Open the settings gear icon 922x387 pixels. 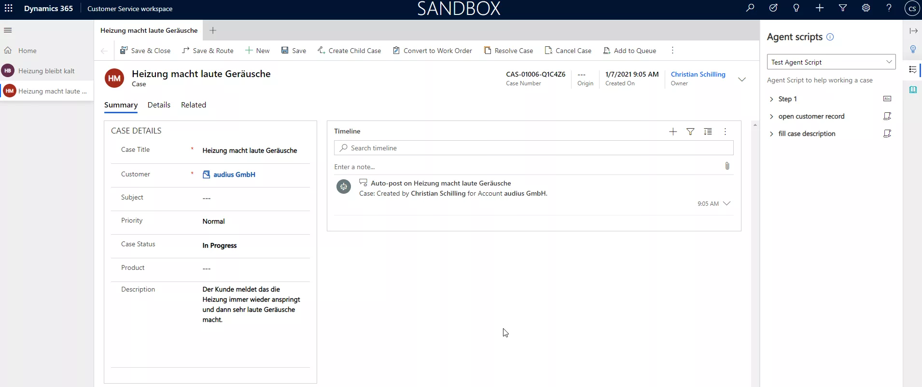coord(866,8)
